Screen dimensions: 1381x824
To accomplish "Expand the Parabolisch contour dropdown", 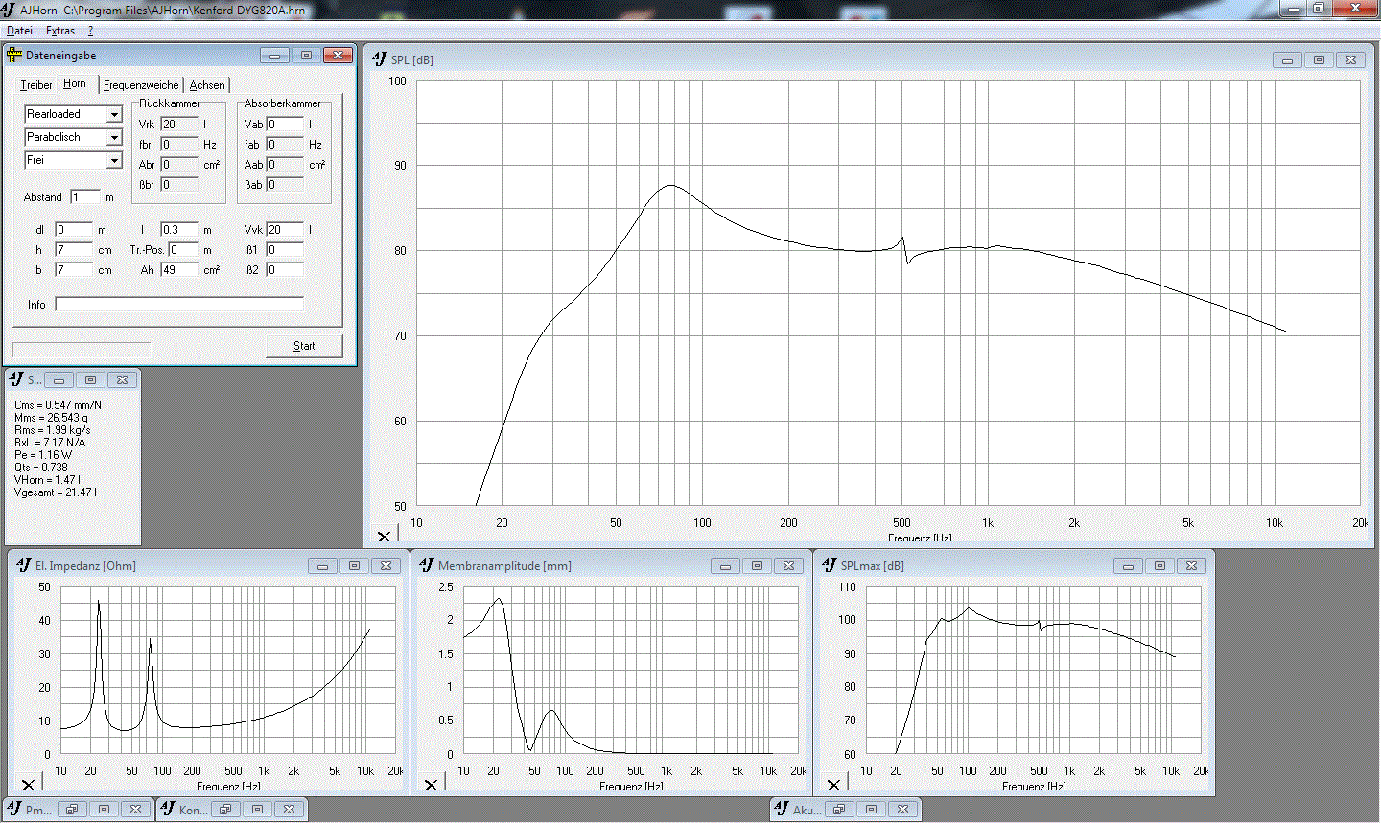I will pyautogui.click(x=114, y=138).
